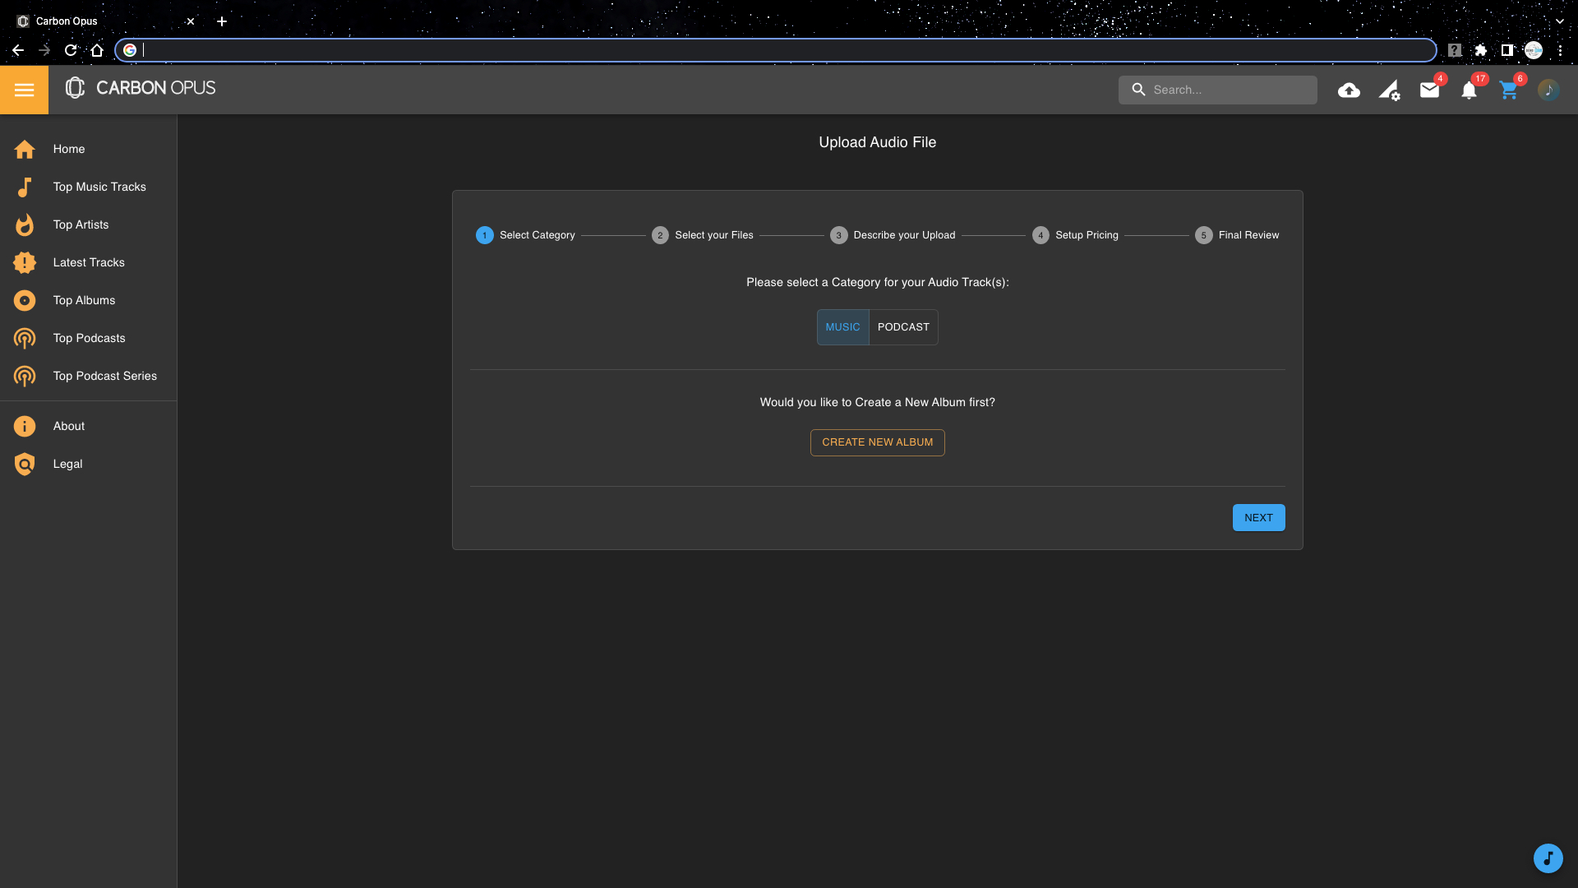Click the cloud upload icon in header

click(1349, 90)
